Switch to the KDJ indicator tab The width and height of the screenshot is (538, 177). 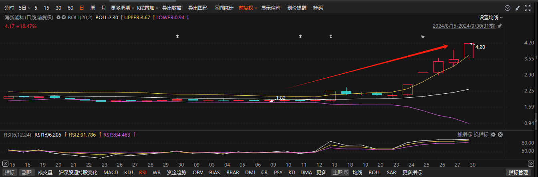pos(129,173)
